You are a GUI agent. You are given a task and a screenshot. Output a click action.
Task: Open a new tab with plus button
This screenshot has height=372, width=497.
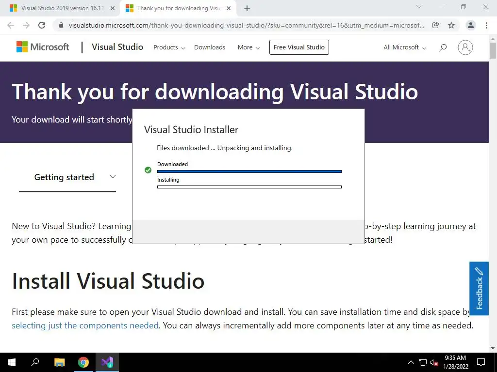pyautogui.click(x=247, y=8)
